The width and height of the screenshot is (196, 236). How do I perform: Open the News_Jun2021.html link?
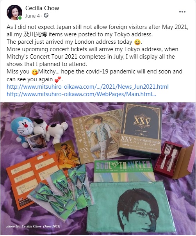click(87, 87)
